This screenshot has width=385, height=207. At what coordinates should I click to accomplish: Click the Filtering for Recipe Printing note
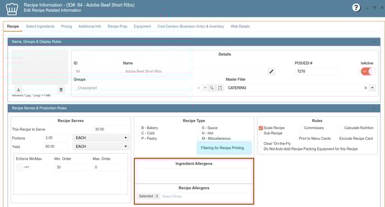[224, 148]
